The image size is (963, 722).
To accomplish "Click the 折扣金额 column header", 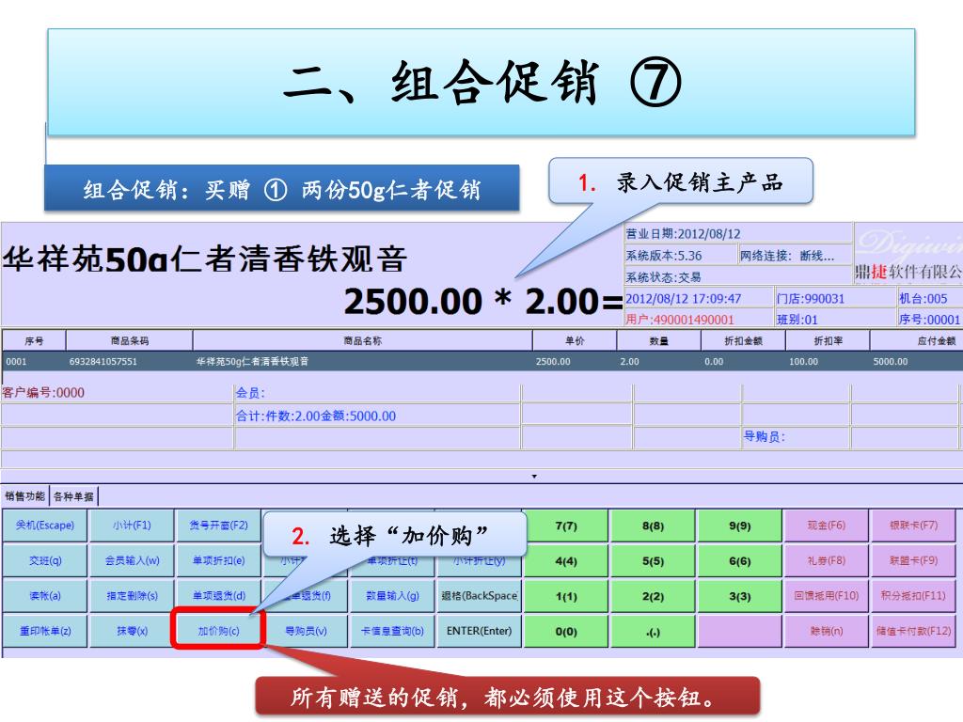I will tap(743, 340).
